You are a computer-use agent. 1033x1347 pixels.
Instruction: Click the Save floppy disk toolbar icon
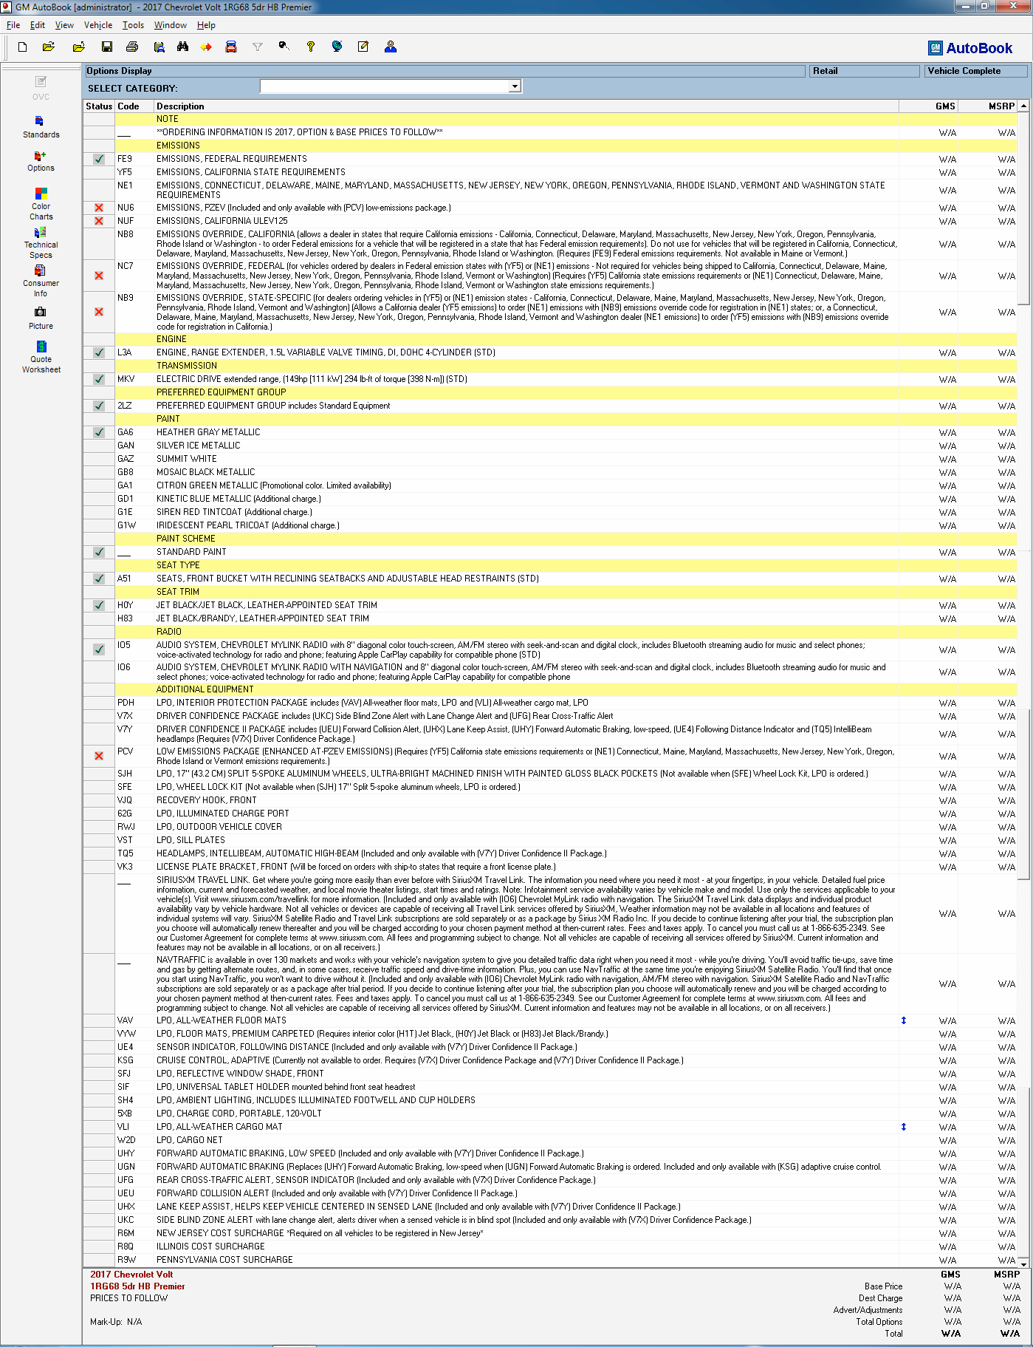[107, 47]
